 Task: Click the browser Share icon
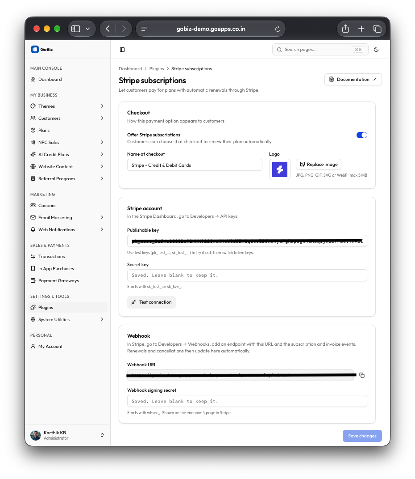(x=345, y=29)
